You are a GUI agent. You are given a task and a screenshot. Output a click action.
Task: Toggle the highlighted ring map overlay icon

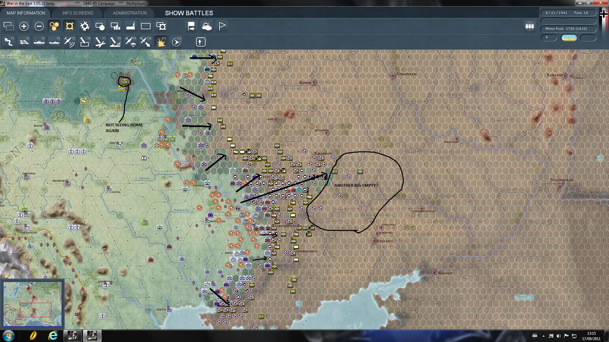69,26
